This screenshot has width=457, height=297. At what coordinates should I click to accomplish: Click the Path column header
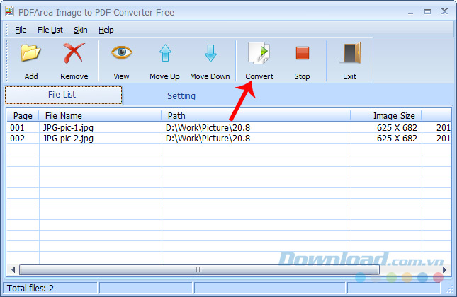[256, 116]
